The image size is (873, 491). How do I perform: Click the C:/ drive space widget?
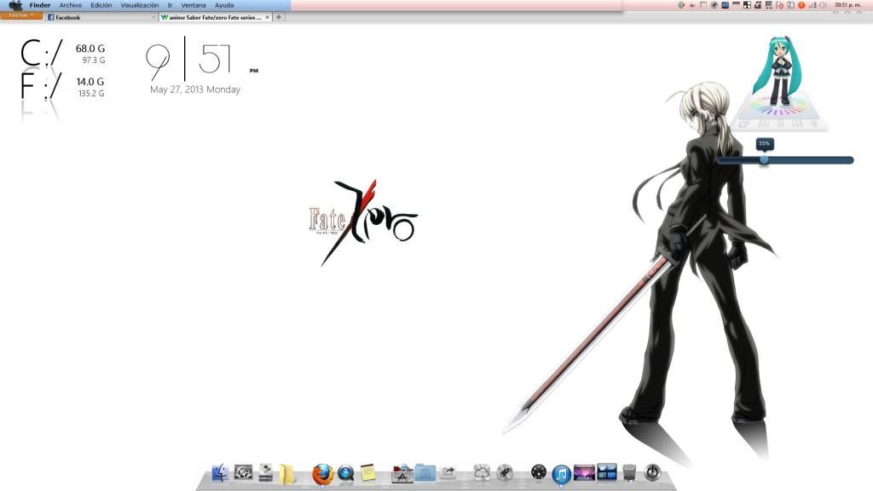[63, 54]
